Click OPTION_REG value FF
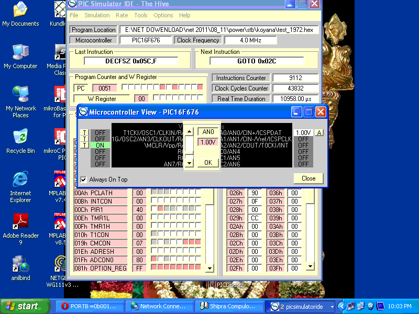This screenshot has width=419, height=314. [139, 268]
